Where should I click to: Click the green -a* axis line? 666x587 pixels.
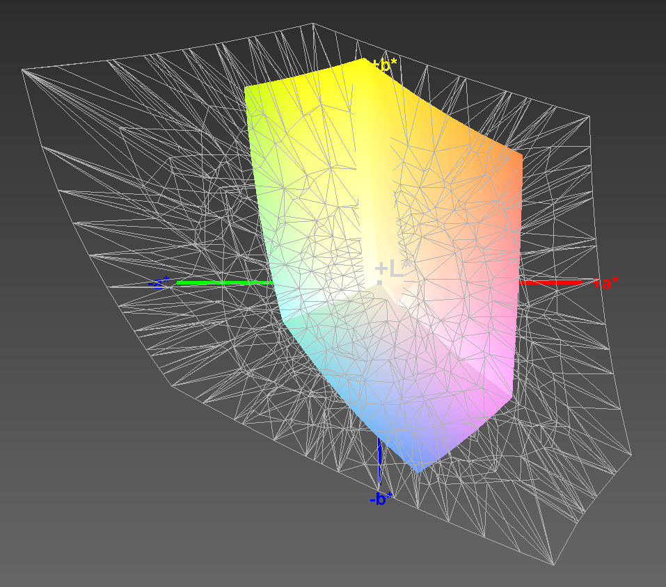[x=225, y=282]
